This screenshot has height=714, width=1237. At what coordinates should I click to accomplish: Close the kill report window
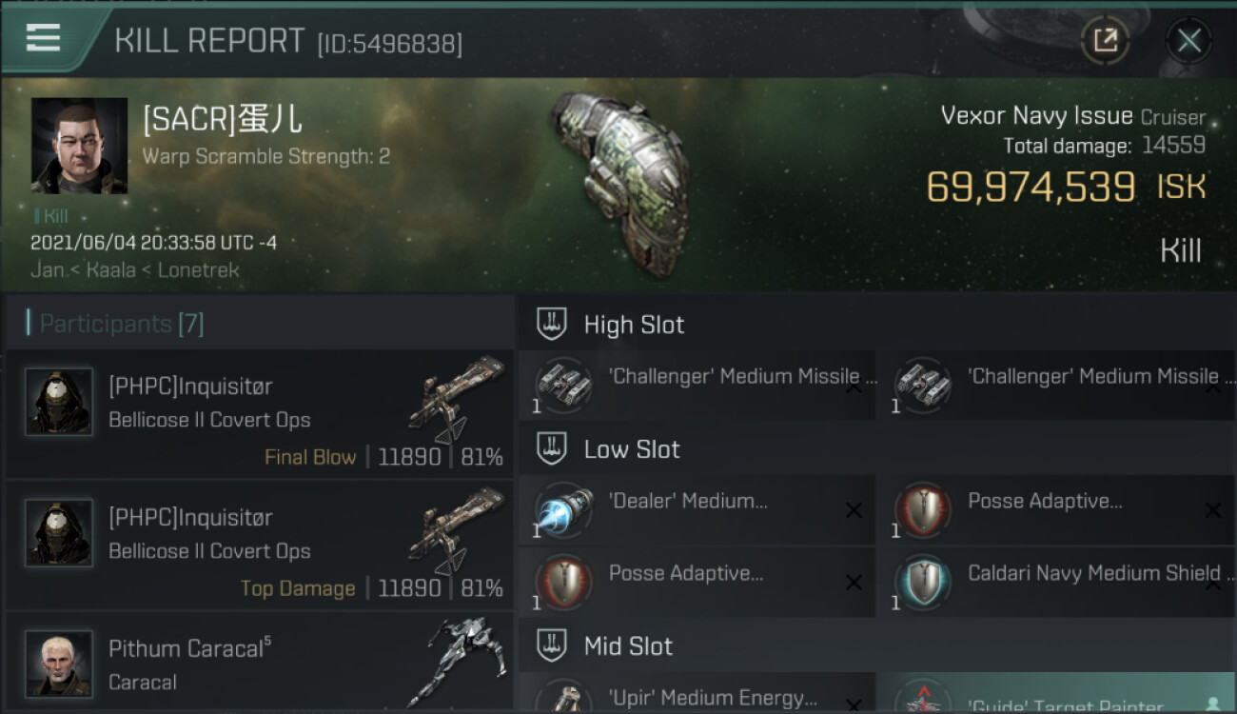coord(1188,40)
